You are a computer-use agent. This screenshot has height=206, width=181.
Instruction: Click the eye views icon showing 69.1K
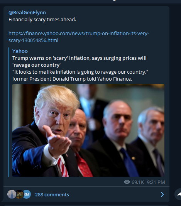coord(127,182)
